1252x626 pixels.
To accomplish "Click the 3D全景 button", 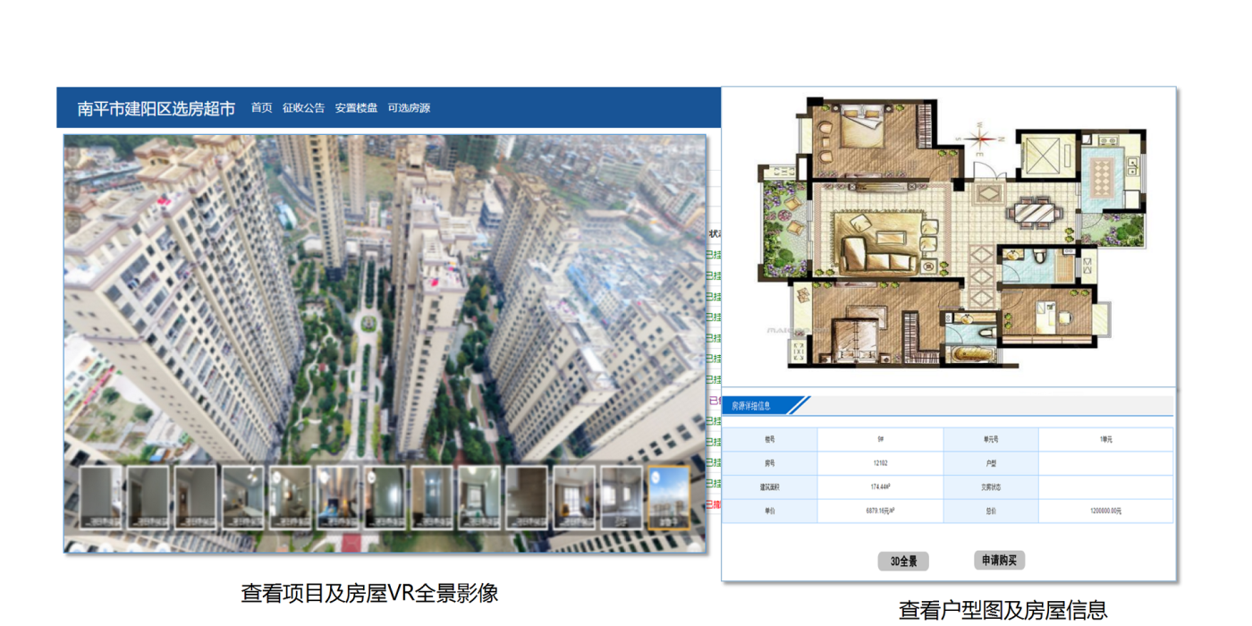I will coord(903,562).
